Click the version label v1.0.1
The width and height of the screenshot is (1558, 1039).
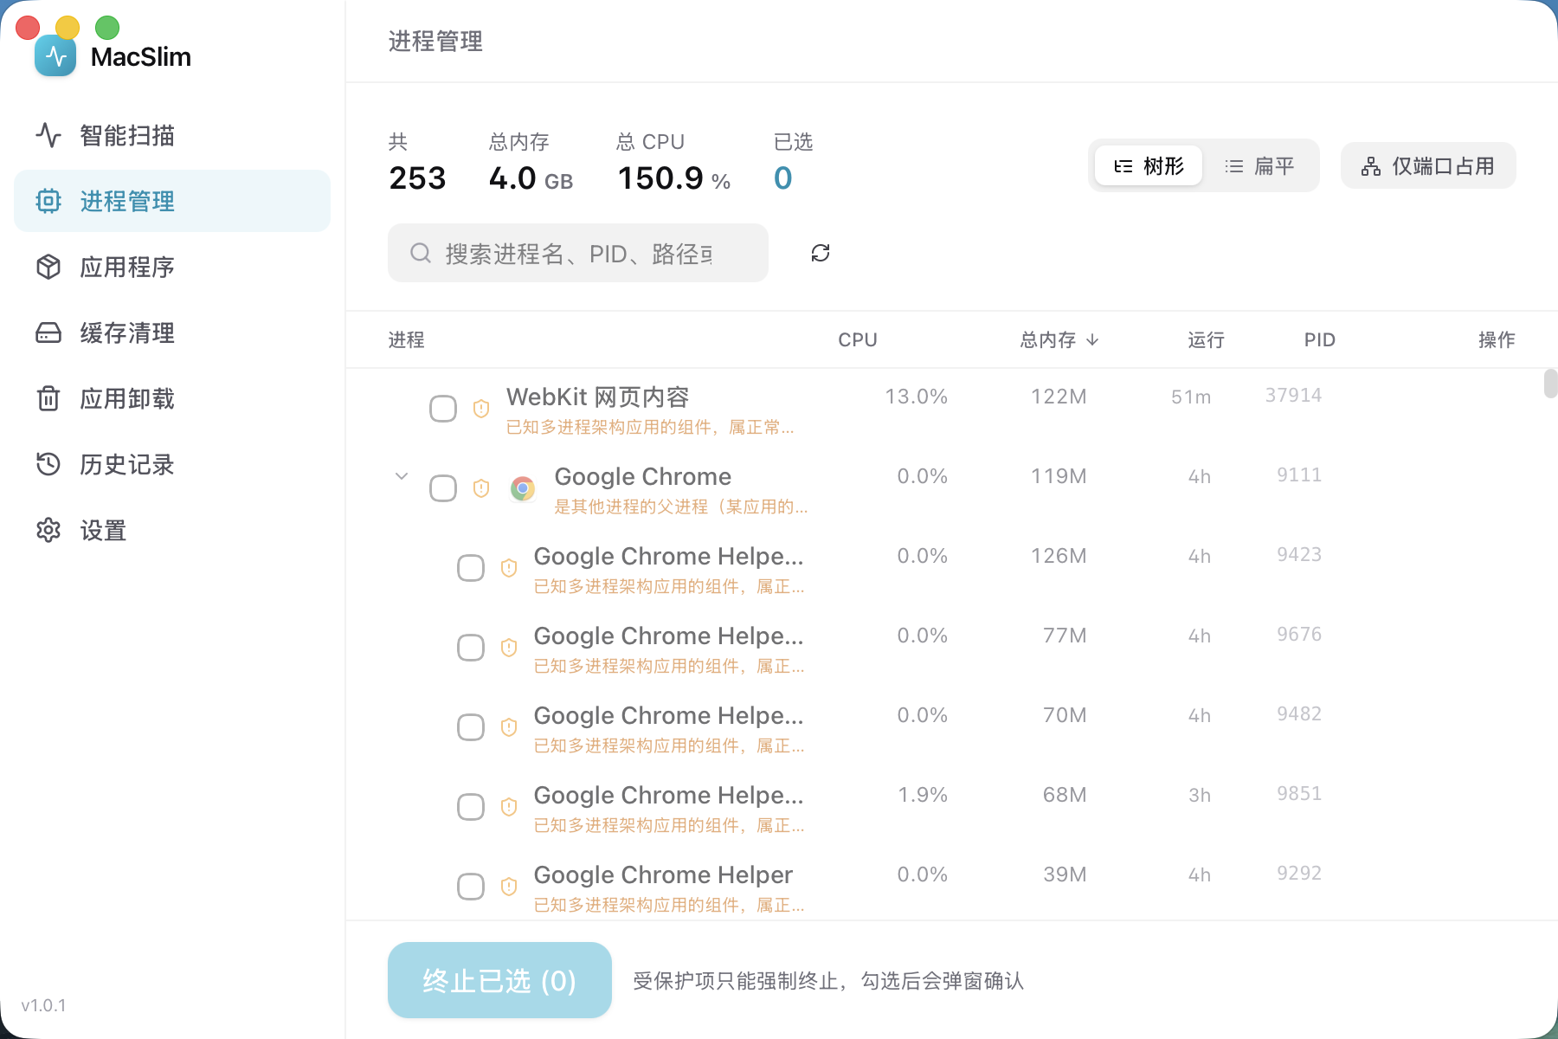point(43,1005)
